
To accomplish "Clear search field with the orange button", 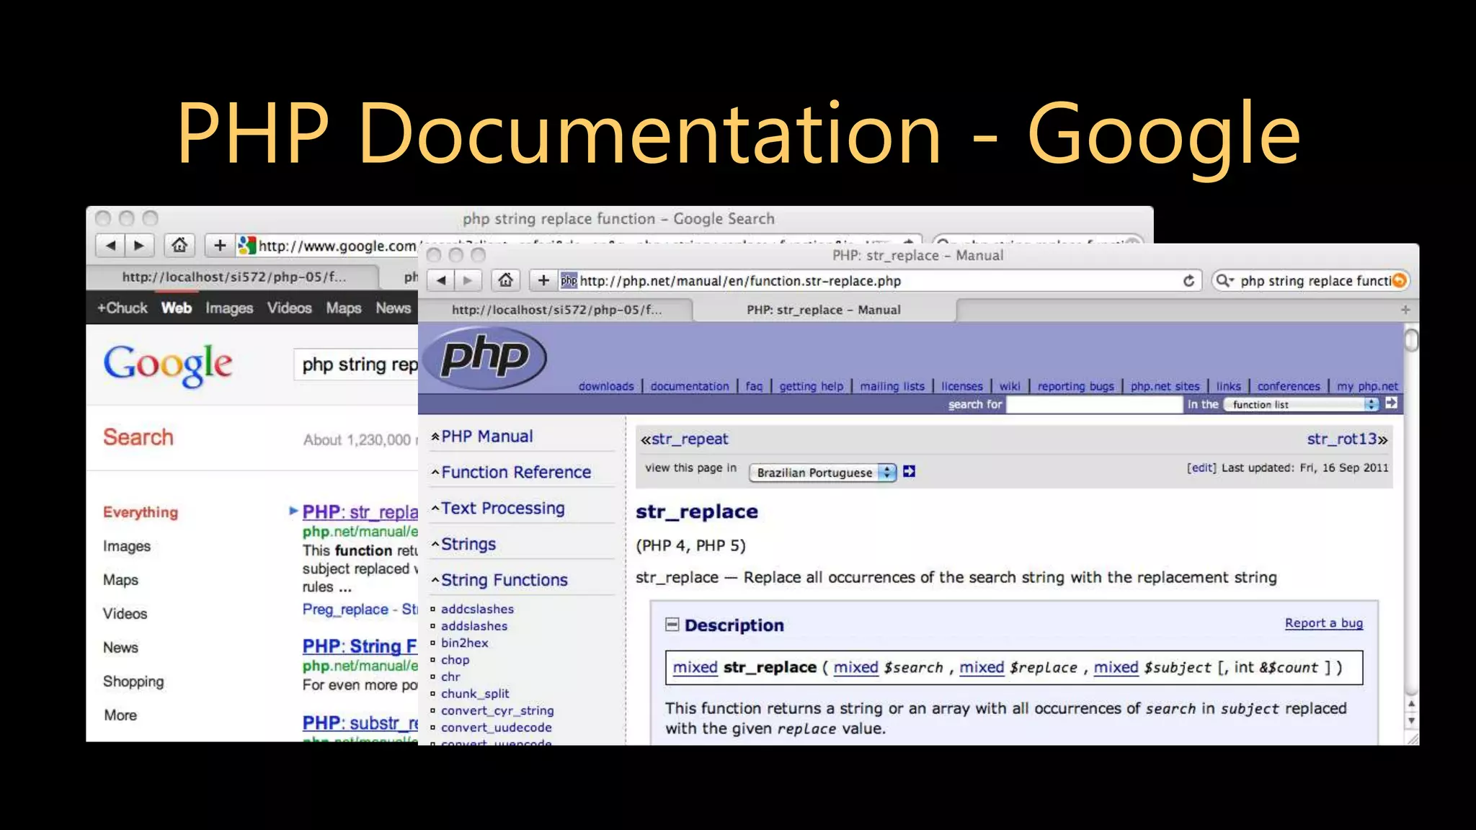I will [1399, 280].
